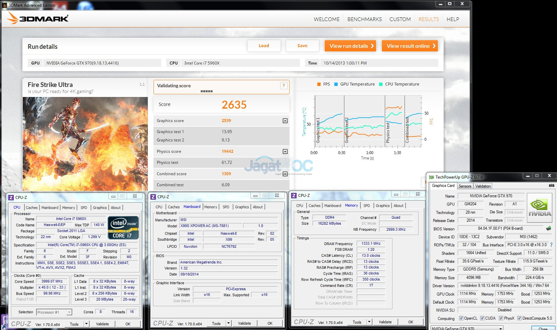Collapse the Physics score section
This screenshot has width=557, height=330.
285,151
